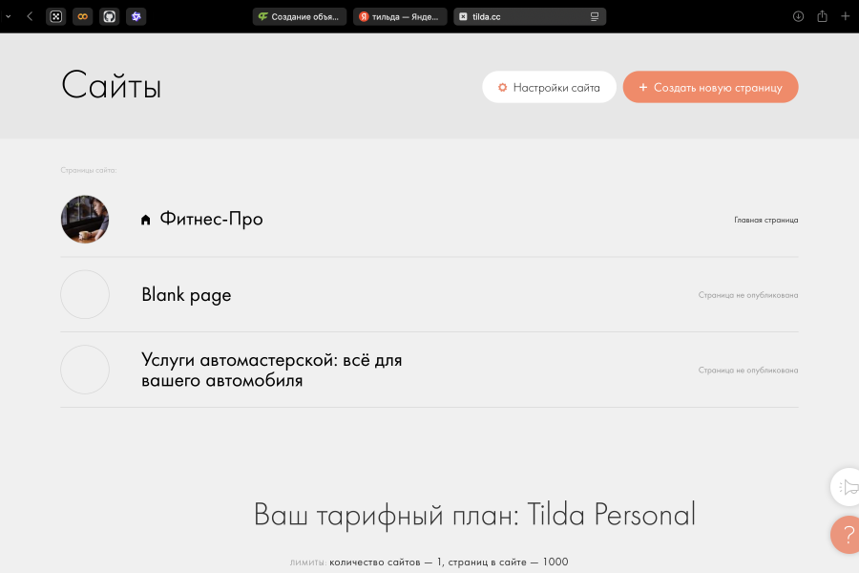859x573 pixels.
Task: Click the share icon in browser toolbar
Action: (x=823, y=16)
